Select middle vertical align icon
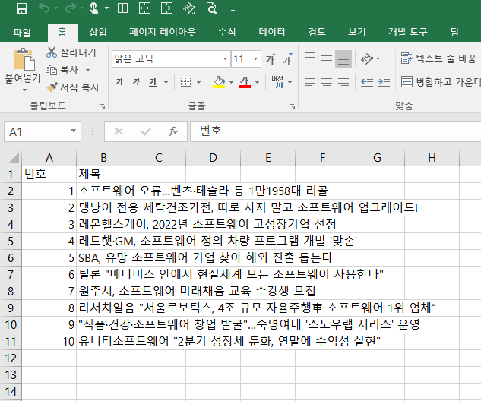481x401 pixels. click(x=327, y=58)
